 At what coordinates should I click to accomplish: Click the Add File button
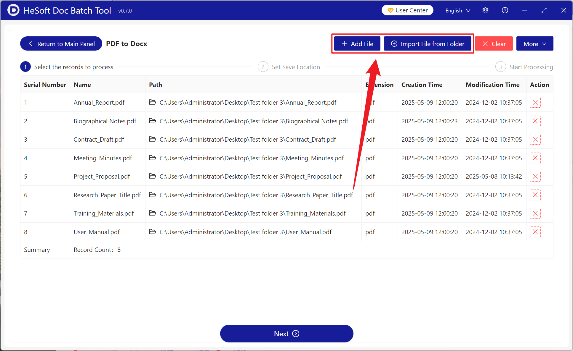357,44
